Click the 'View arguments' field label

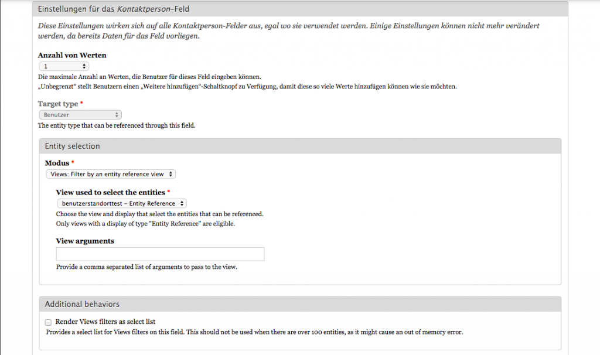point(85,241)
